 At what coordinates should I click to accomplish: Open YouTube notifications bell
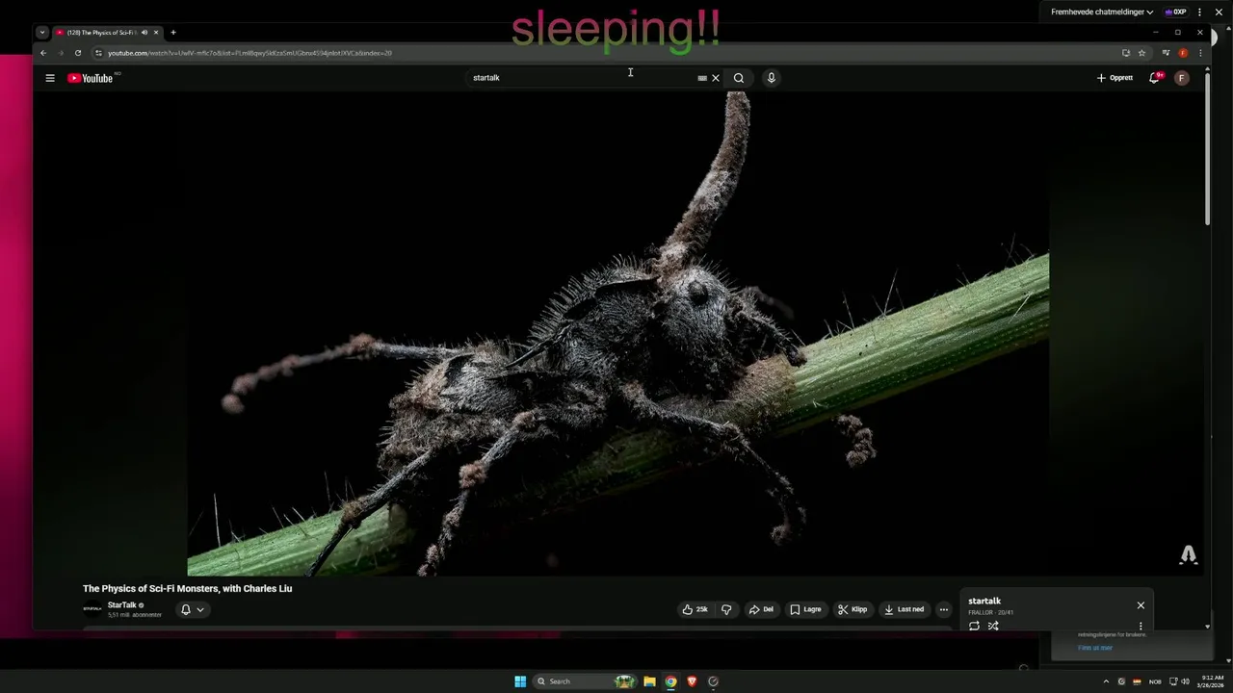pos(1154,78)
